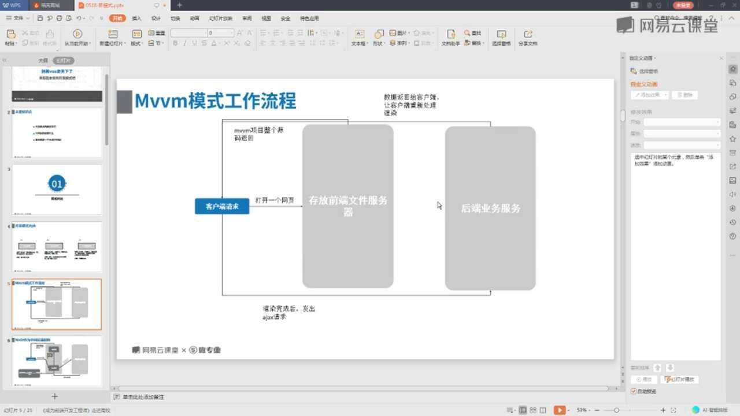Toggle the Auto Preview checkbox
Viewport: 740px width, 416px height.
[x=634, y=391]
